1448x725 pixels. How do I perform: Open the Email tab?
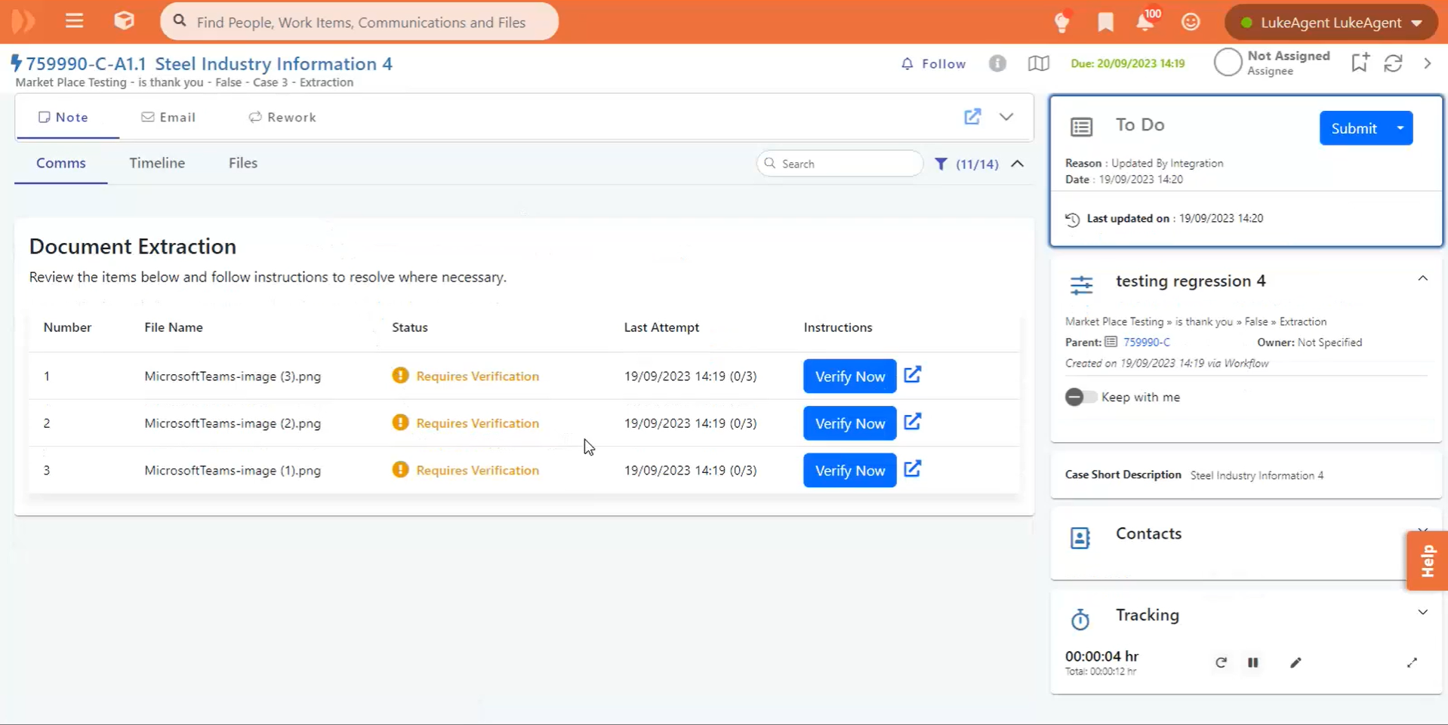(x=168, y=117)
